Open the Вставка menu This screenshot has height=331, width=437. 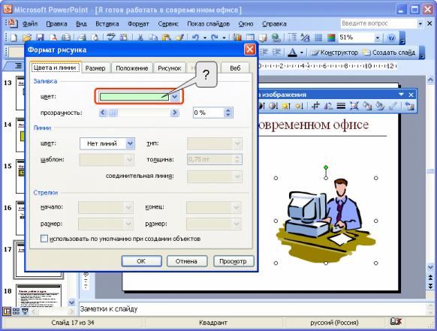[107, 24]
